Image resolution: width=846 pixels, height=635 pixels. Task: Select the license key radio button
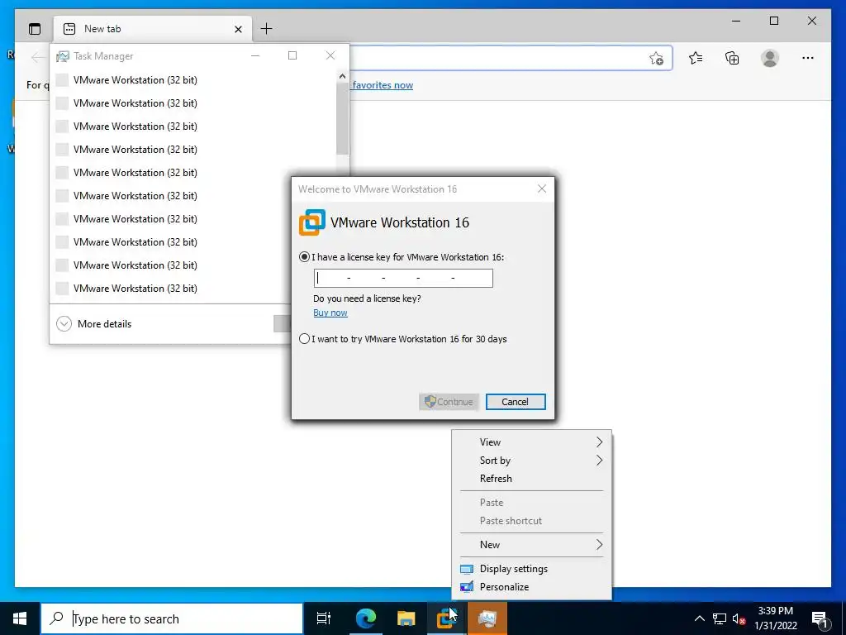[x=304, y=257]
